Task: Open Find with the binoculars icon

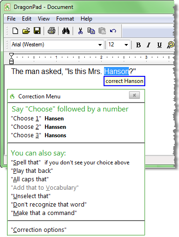Action: (66, 30)
